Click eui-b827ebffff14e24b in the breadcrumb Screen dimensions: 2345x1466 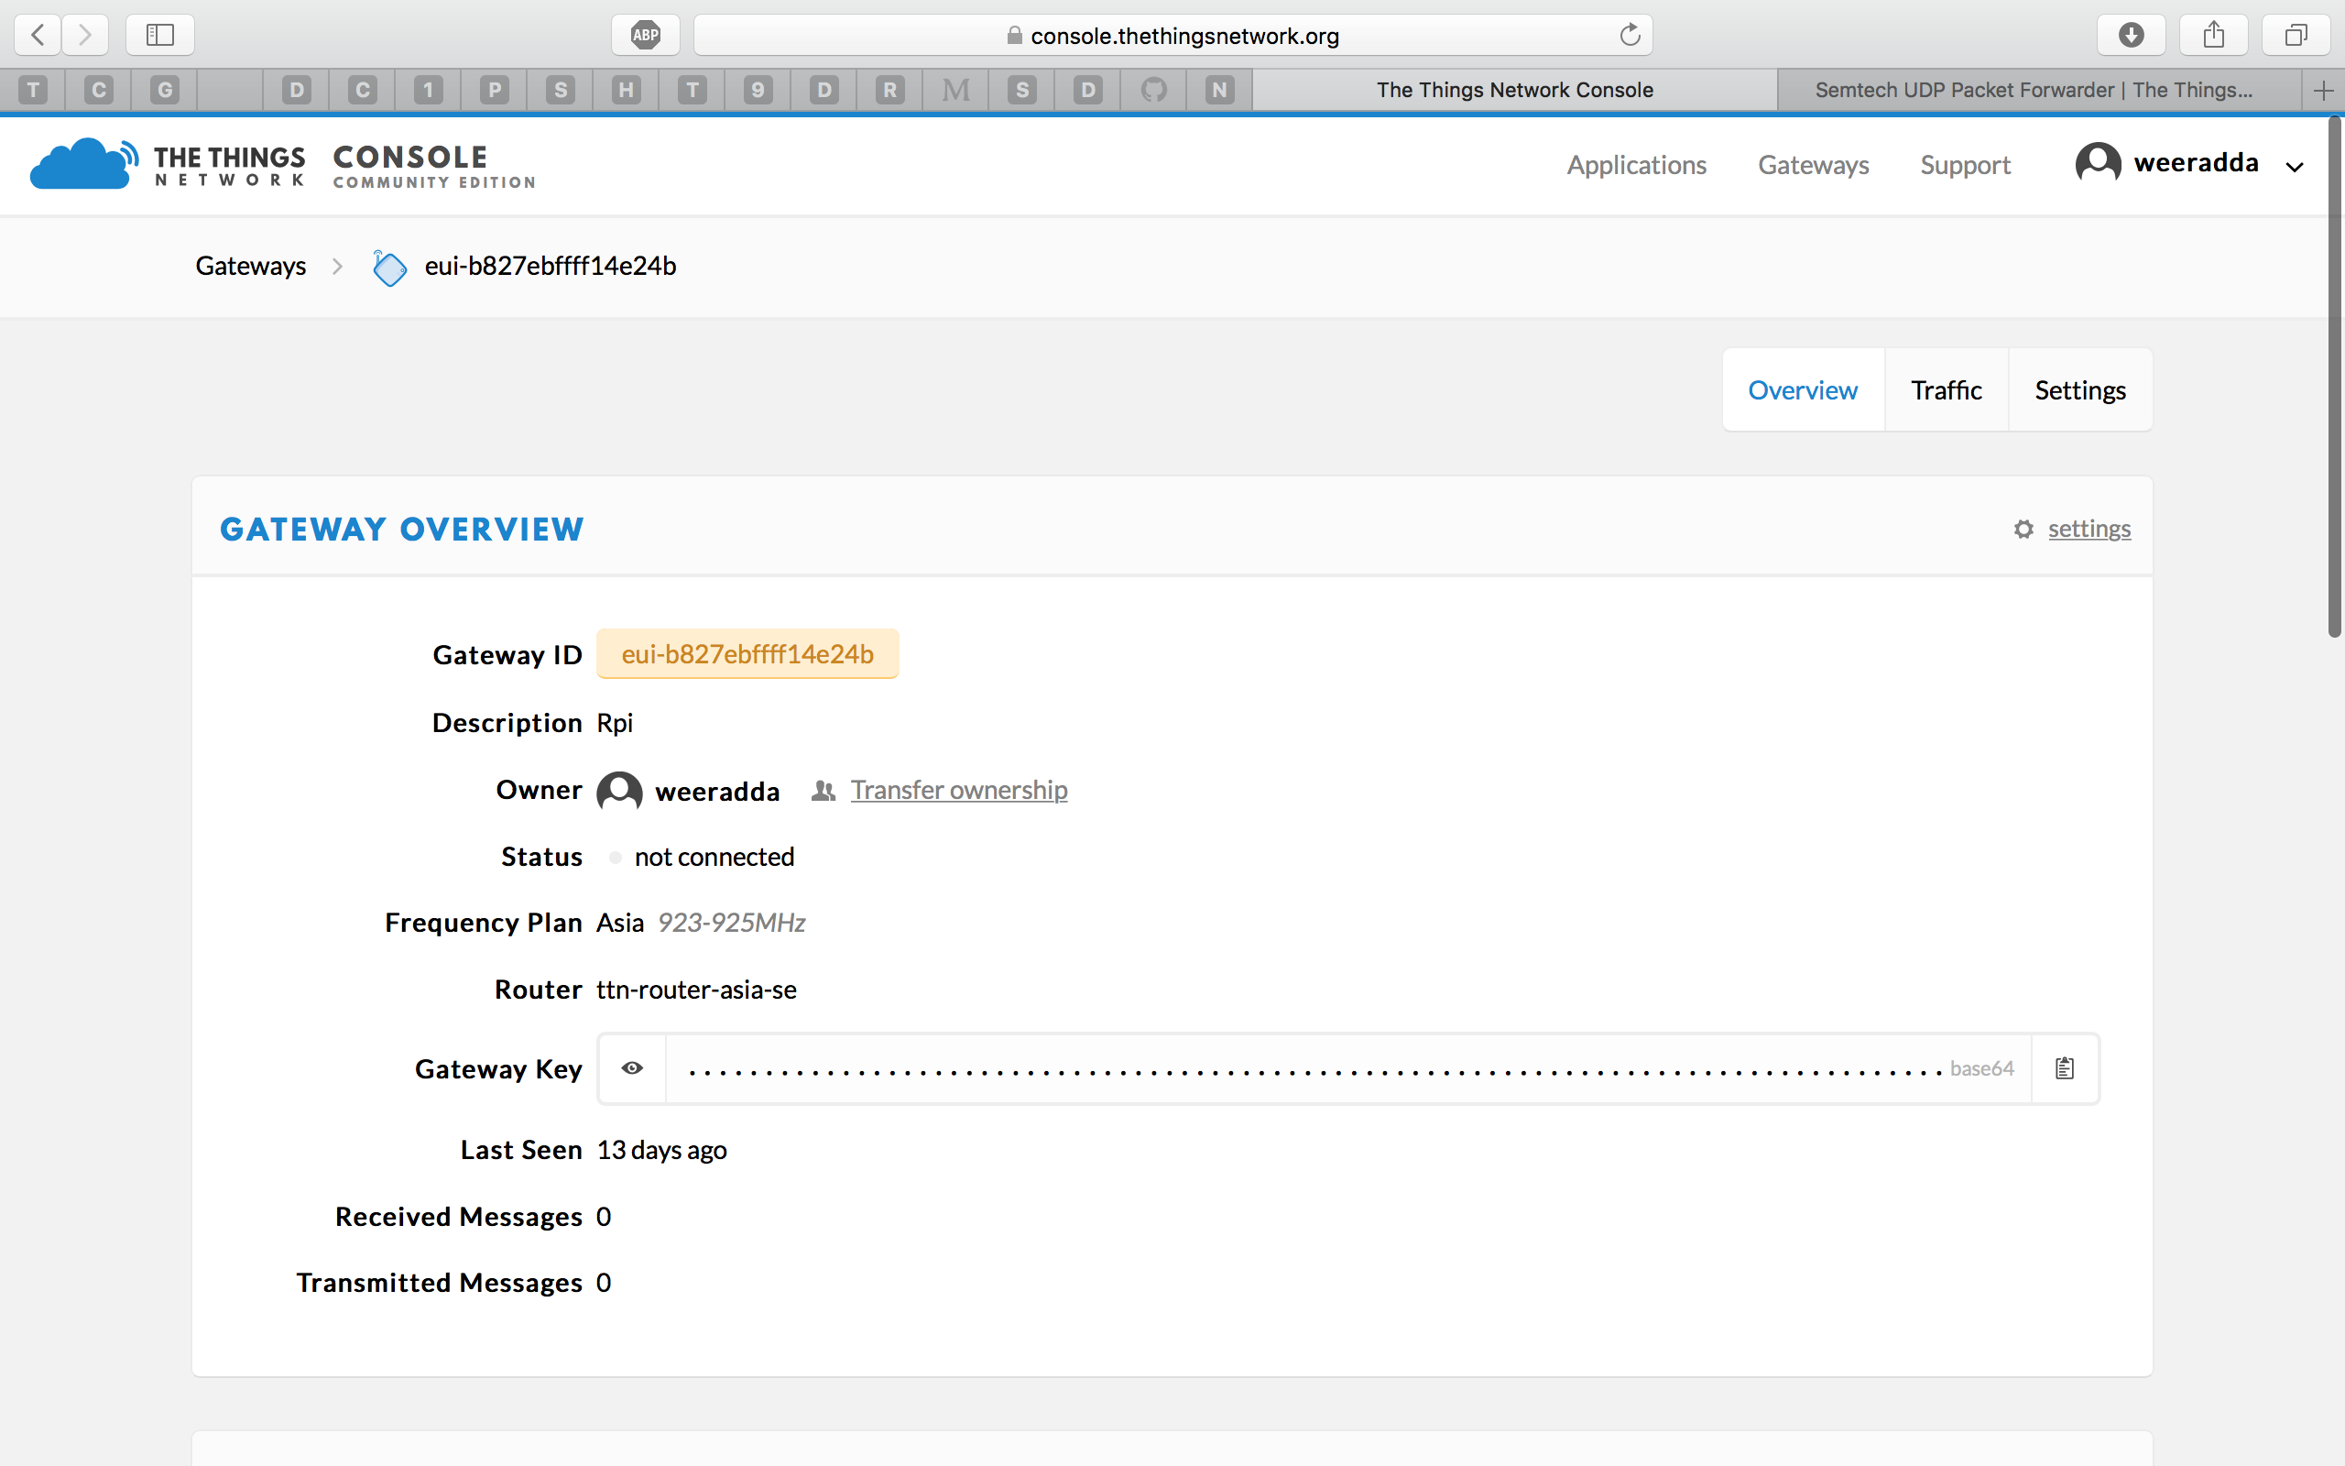click(551, 266)
